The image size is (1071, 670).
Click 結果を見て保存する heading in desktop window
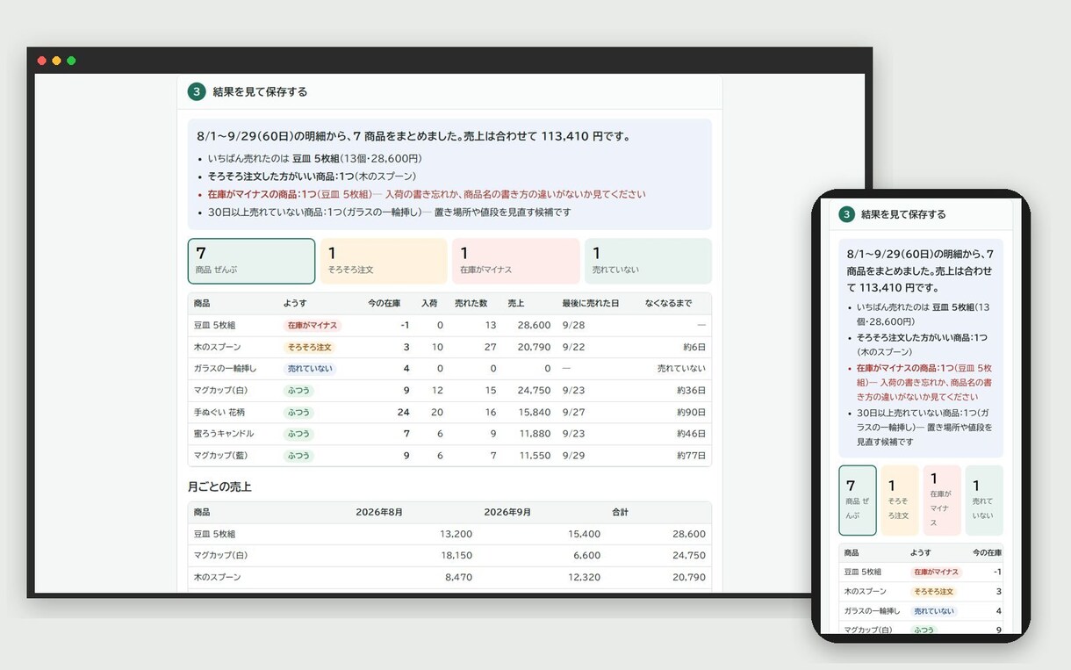pyautogui.click(x=260, y=91)
